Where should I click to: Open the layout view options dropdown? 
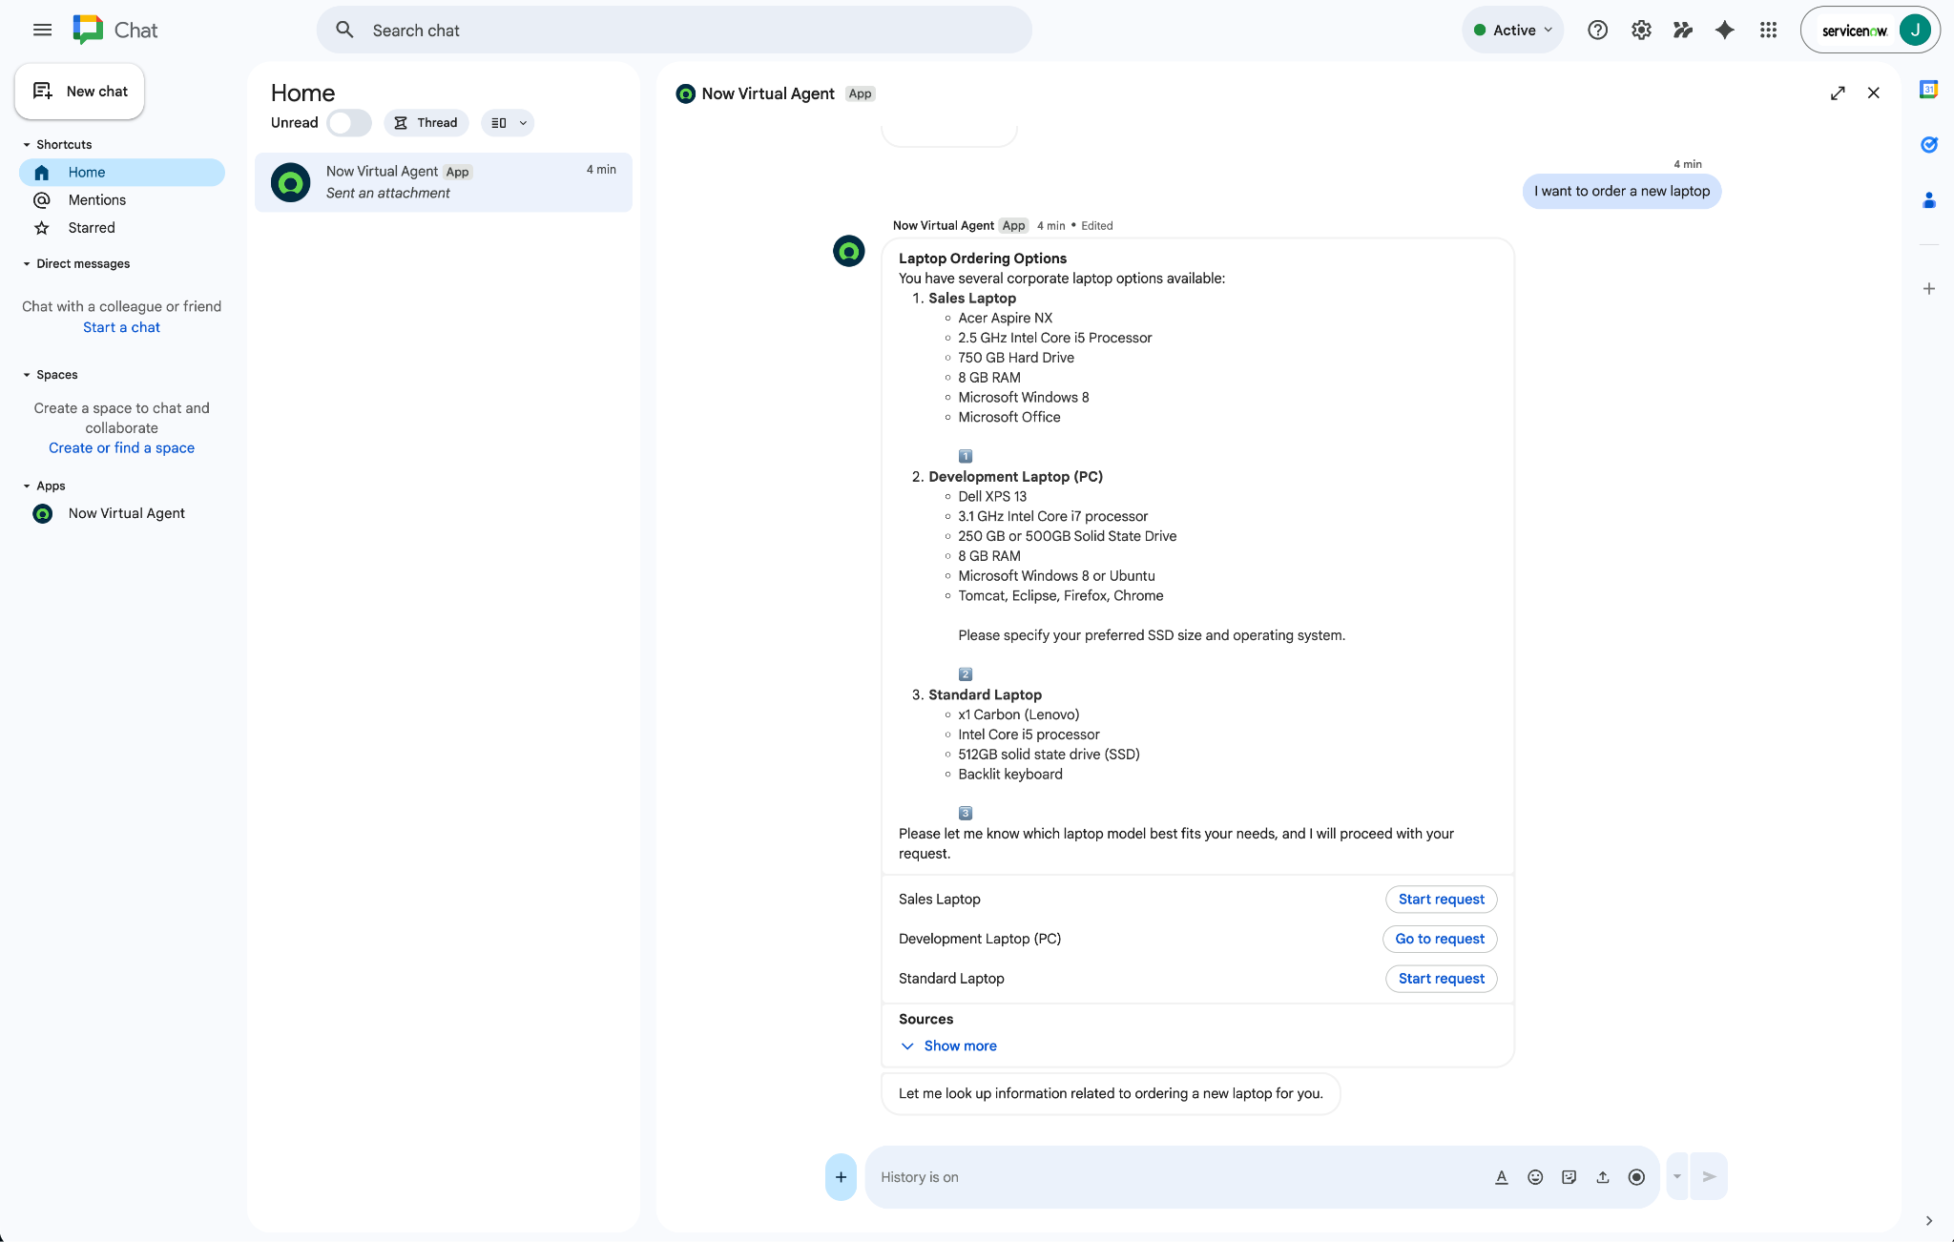tap(508, 122)
